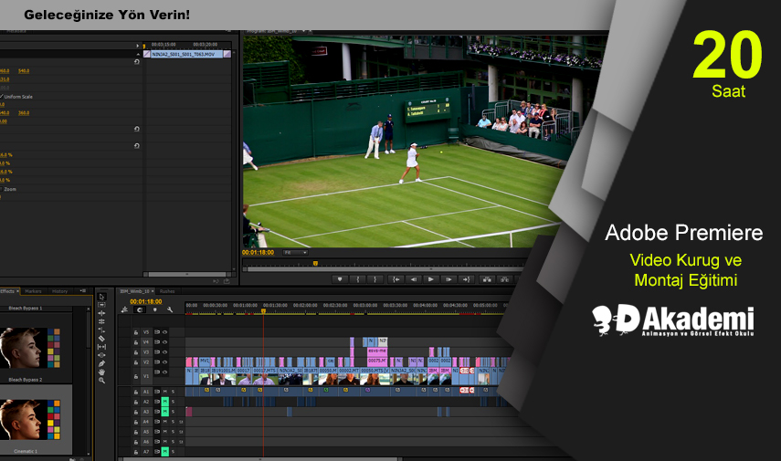Open the History panel tab
781x461 pixels.
pyautogui.click(x=59, y=291)
